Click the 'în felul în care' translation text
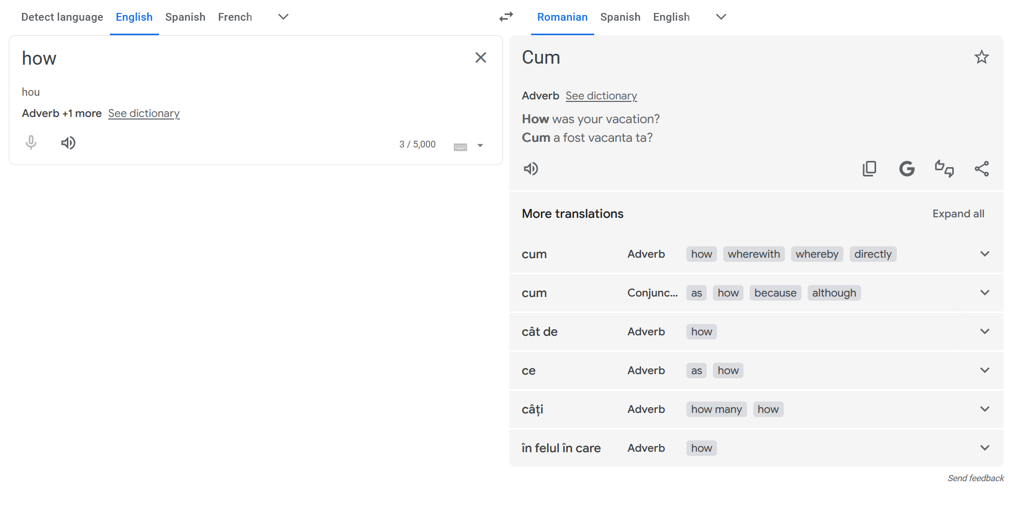The height and width of the screenshot is (505, 1017). click(561, 448)
